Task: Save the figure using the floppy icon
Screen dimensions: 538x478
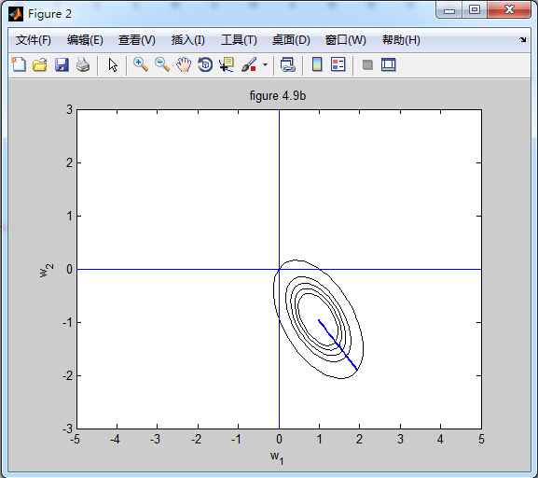Action: 62,64
